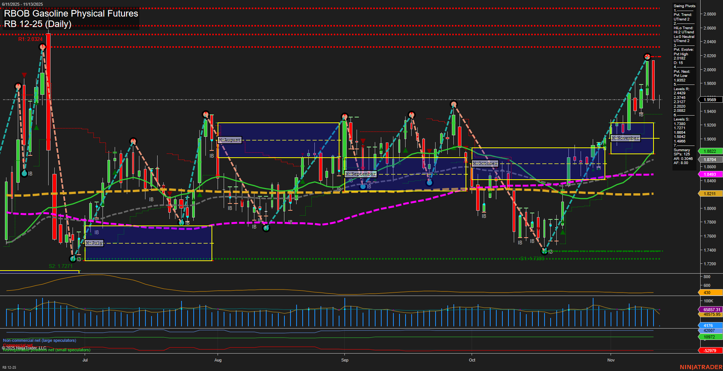Select the teal pivot dot at the July swing low

coord(73,259)
